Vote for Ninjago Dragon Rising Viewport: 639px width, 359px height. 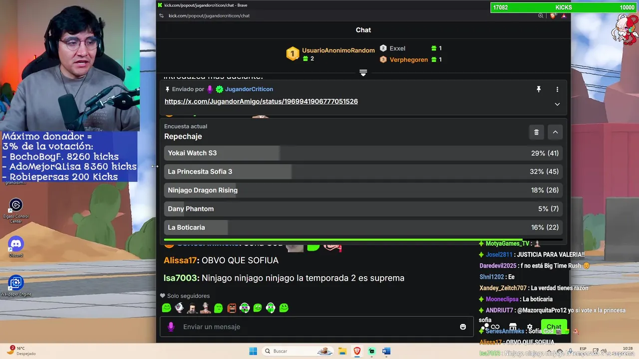[x=363, y=190]
